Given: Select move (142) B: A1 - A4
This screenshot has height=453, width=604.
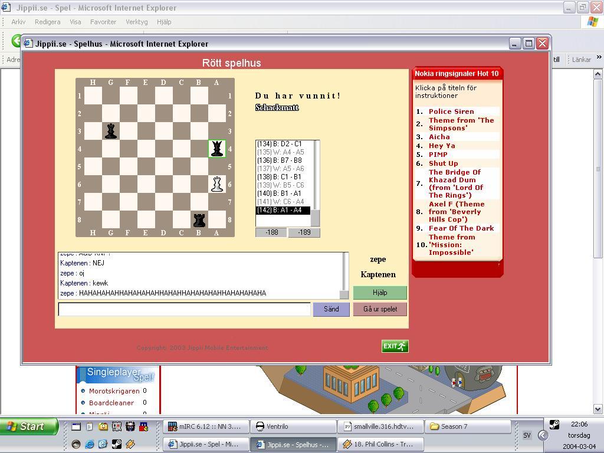Looking at the screenshot, I should pyautogui.click(x=283, y=210).
